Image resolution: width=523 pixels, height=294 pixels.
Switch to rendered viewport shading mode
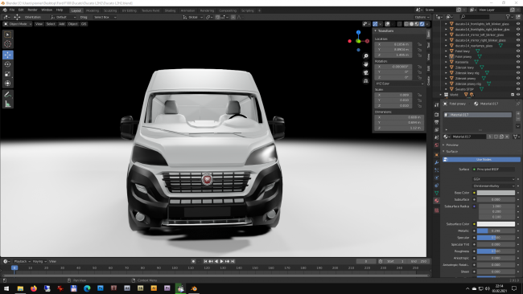422,24
